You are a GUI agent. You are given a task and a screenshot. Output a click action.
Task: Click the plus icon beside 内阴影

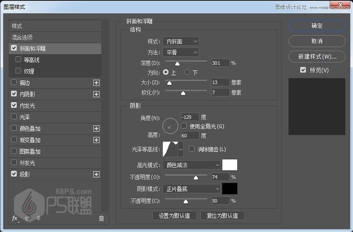click(x=96, y=94)
